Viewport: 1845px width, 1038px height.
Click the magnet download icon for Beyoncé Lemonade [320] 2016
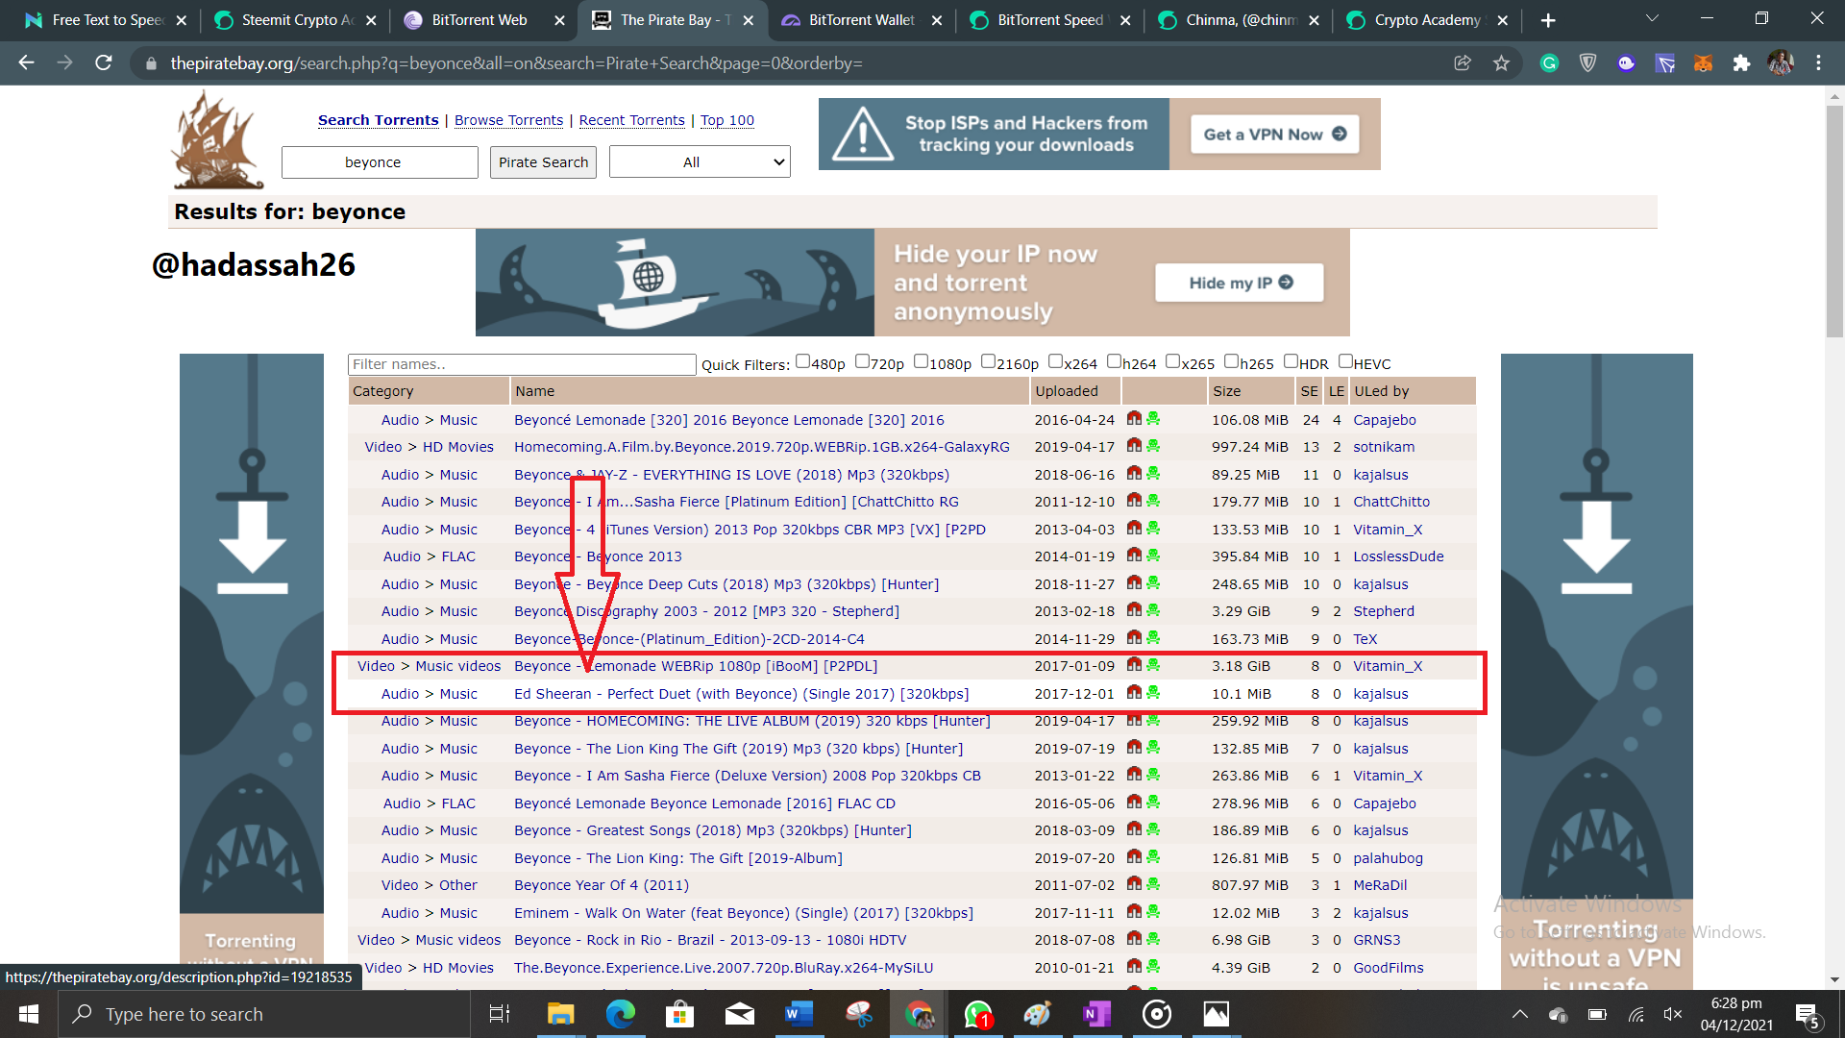[1134, 419]
